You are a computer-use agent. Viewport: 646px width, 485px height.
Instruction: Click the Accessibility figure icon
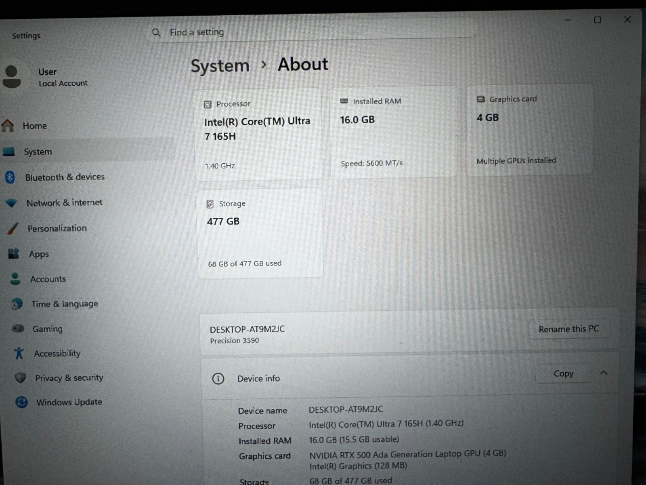(19, 353)
